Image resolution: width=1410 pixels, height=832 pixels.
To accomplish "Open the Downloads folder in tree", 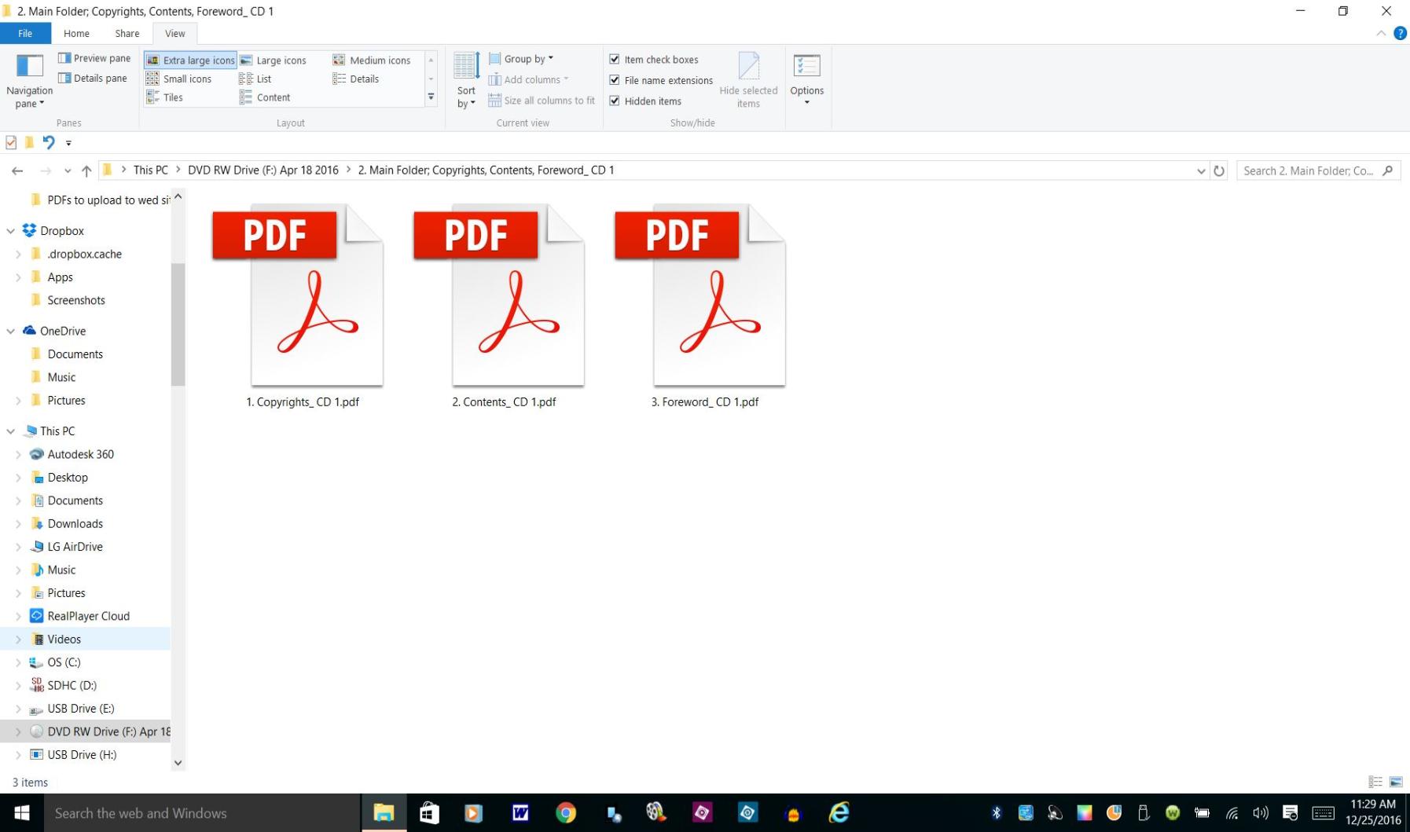I will (x=75, y=523).
